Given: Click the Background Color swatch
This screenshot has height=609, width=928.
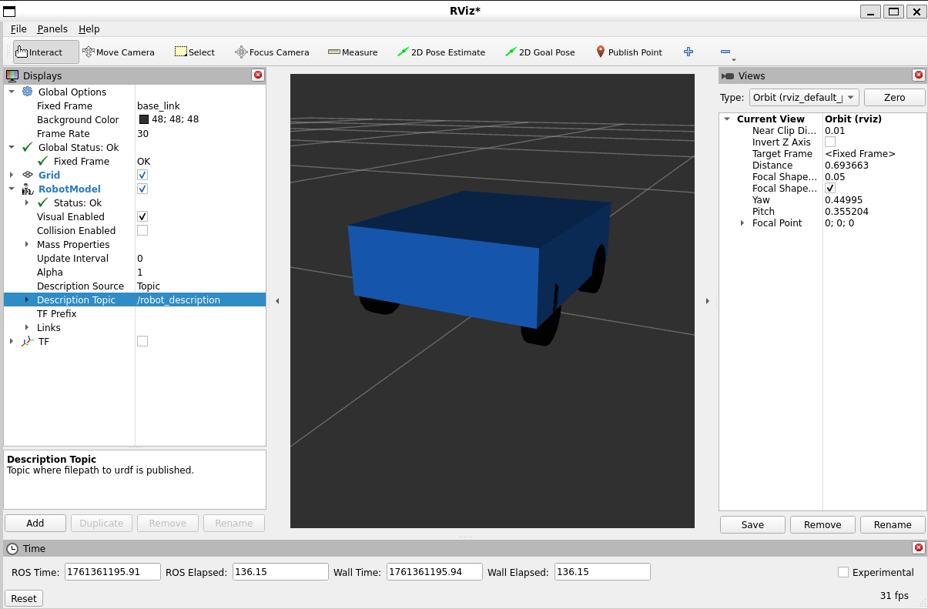Looking at the screenshot, I should [144, 119].
